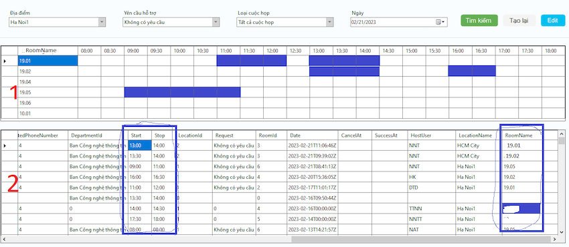This screenshot has height=247, width=569.
Task: Click HostUser cell TTNN
Action: tap(432, 209)
